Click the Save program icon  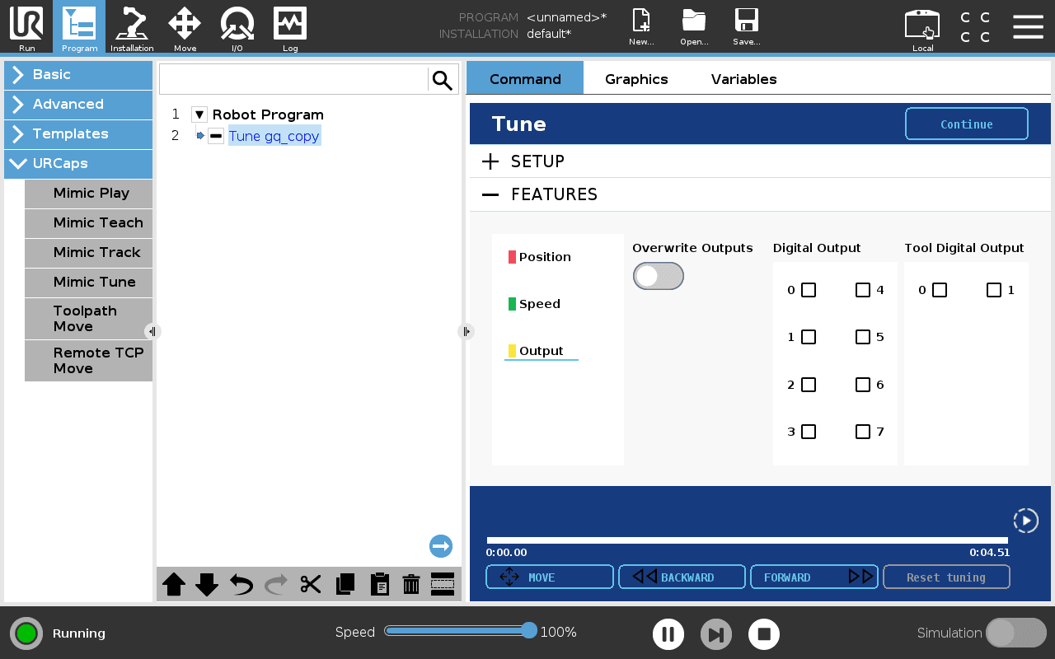(746, 27)
